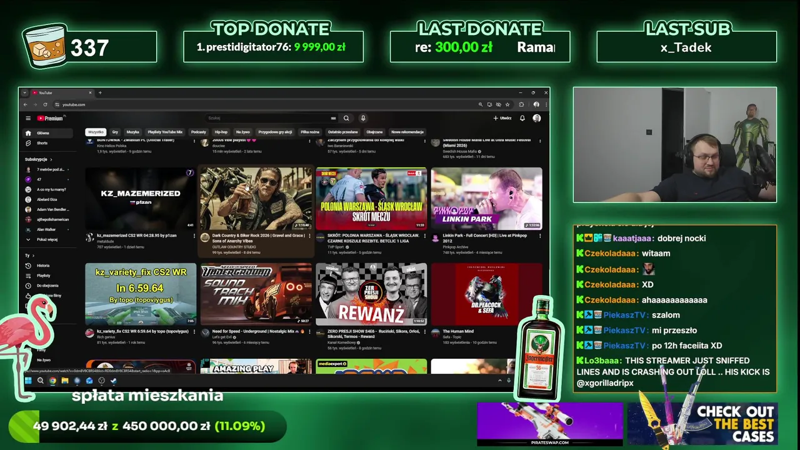Open Do obejrzenia watch later list
This screenshot has width=800, height=450.
tap(47, 286)
